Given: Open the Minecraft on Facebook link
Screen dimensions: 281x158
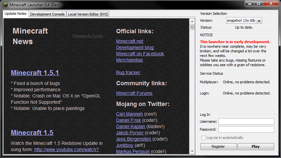Looking at the screenshot, I should point(140,54).
